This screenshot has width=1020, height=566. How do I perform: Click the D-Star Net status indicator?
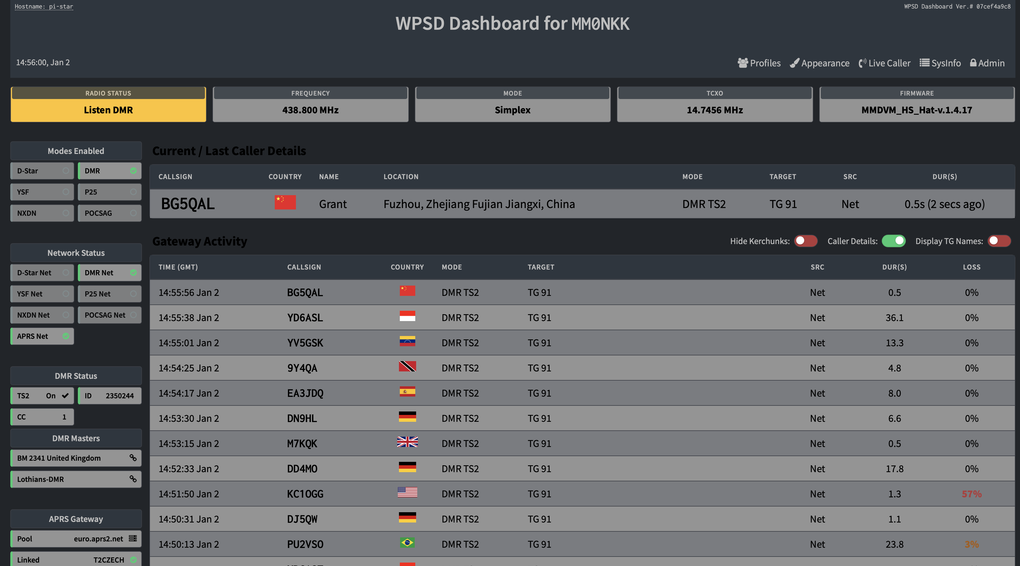tap(66, 273)
